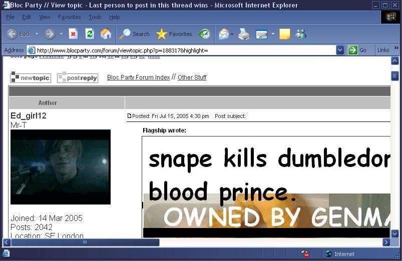
Task: Expand the Mail dropdown arrow
Action: 232,34
